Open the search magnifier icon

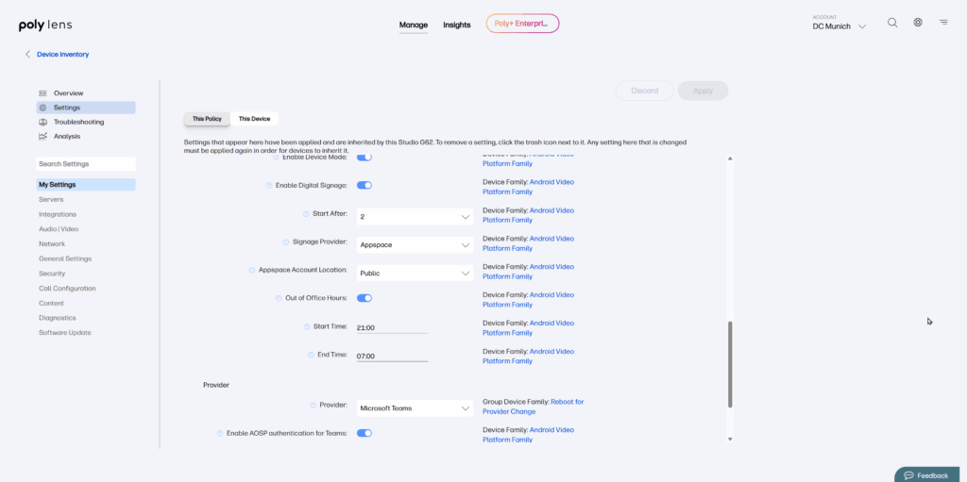(892, 23)
